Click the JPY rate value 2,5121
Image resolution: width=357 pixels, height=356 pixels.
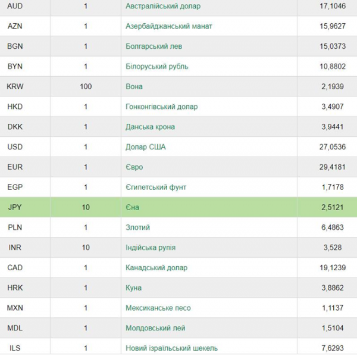point(333,207)
